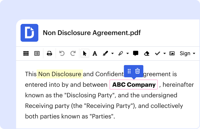Open the Sign menu
This screenshot has height=129, width=200.
(187, 53)
